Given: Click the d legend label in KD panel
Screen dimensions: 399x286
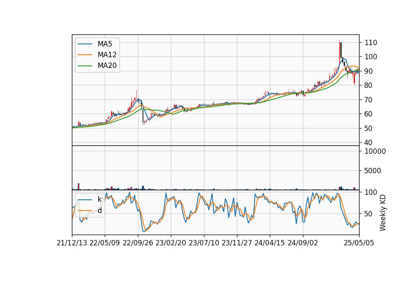Looking at the screenshot, I should pos(100,211).
